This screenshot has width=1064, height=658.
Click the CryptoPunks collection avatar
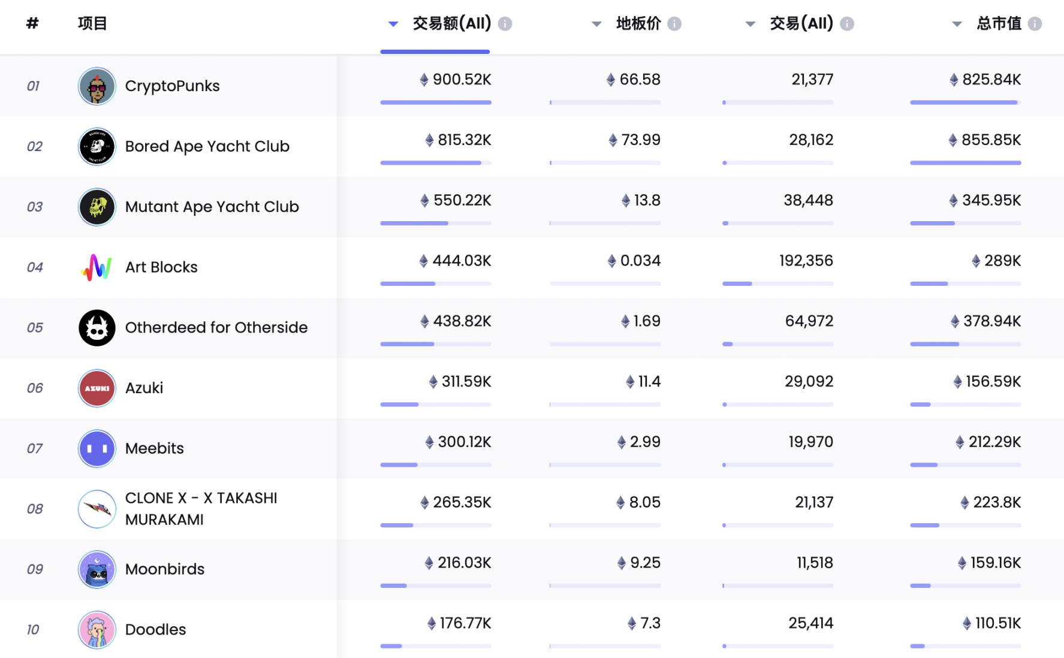tap(97, 86)
